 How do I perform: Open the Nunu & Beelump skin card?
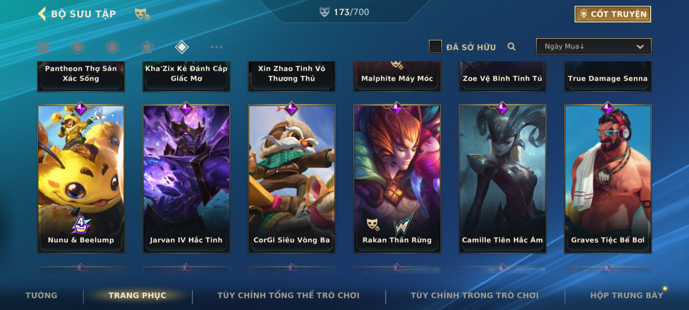pyautogui.click(x=81, y=179)
